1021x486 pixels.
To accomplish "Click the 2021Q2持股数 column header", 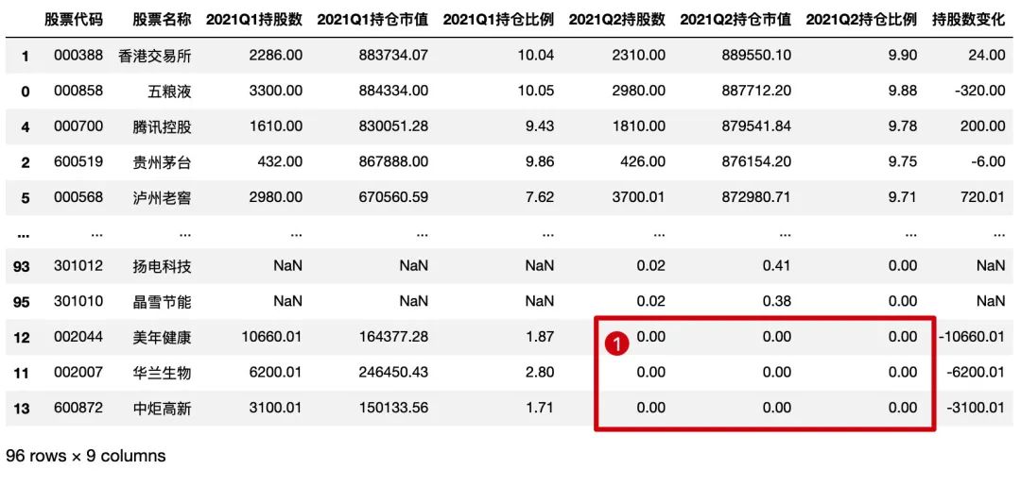I will (x=617, y=20).
